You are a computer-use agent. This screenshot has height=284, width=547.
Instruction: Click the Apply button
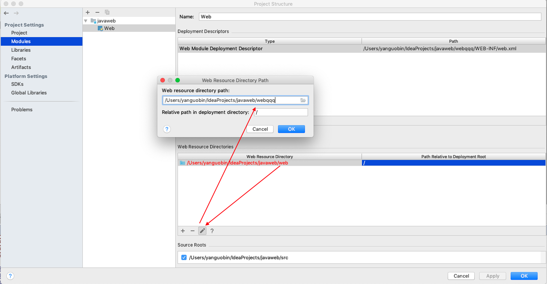pyautogui.click(x=493, y=276)
